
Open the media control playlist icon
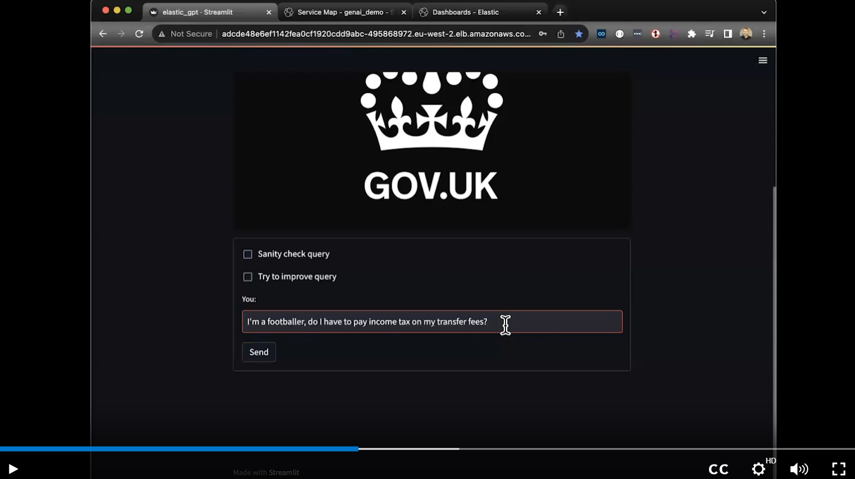(x=710, y=34)
